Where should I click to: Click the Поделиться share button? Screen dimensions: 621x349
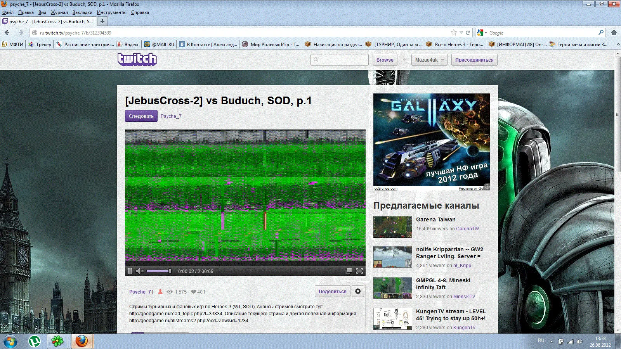tap(333, 291)
